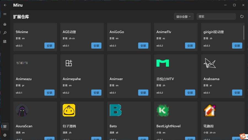Expand the 显示全部 filter dropdown

(184, 17)
